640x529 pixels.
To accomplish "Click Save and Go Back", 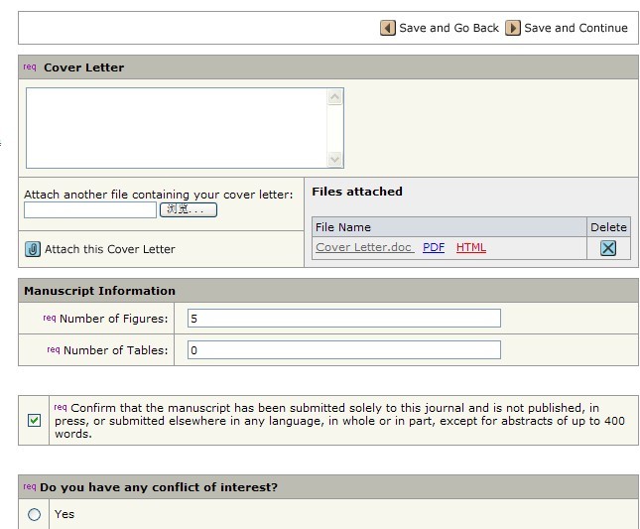I will pos(448,28).
